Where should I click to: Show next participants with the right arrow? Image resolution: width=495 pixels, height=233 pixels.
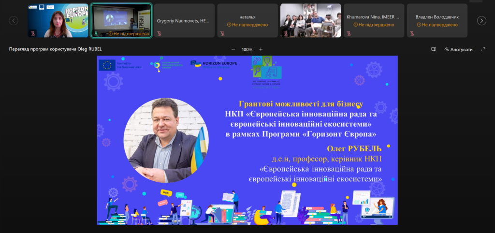[481, 20]
